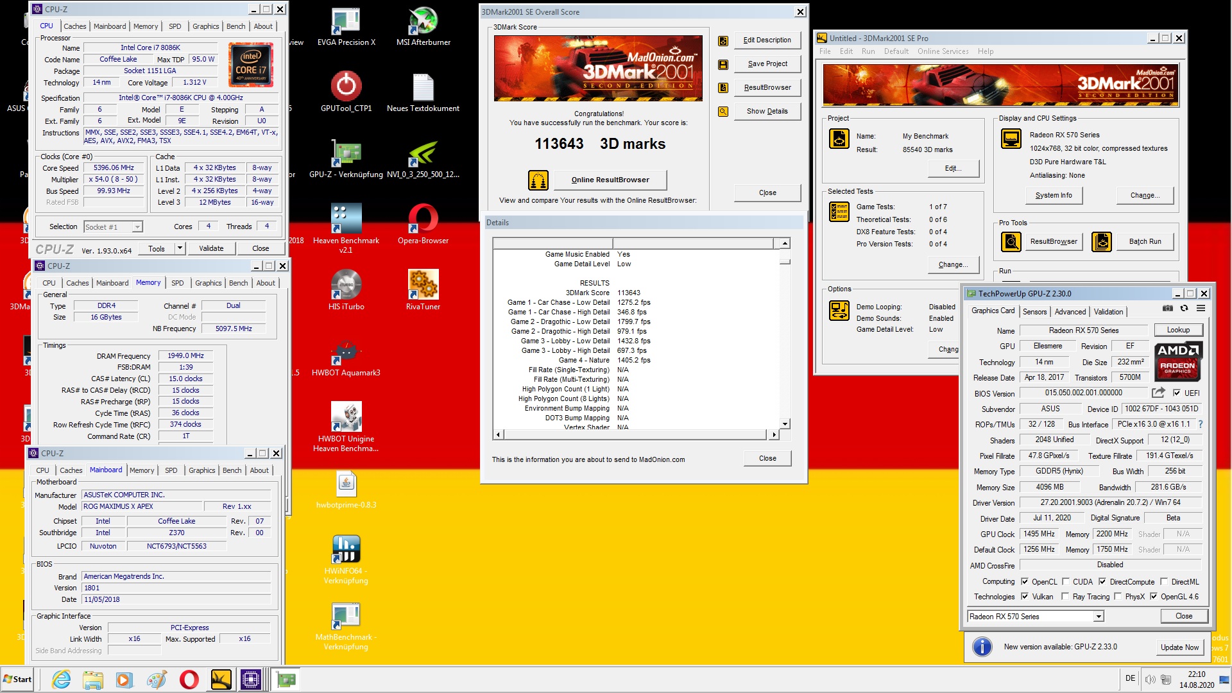Toggle OpenCL checkbox in GPU-Z
This screenshot has height=693, width=1232.
[1025, 582]
